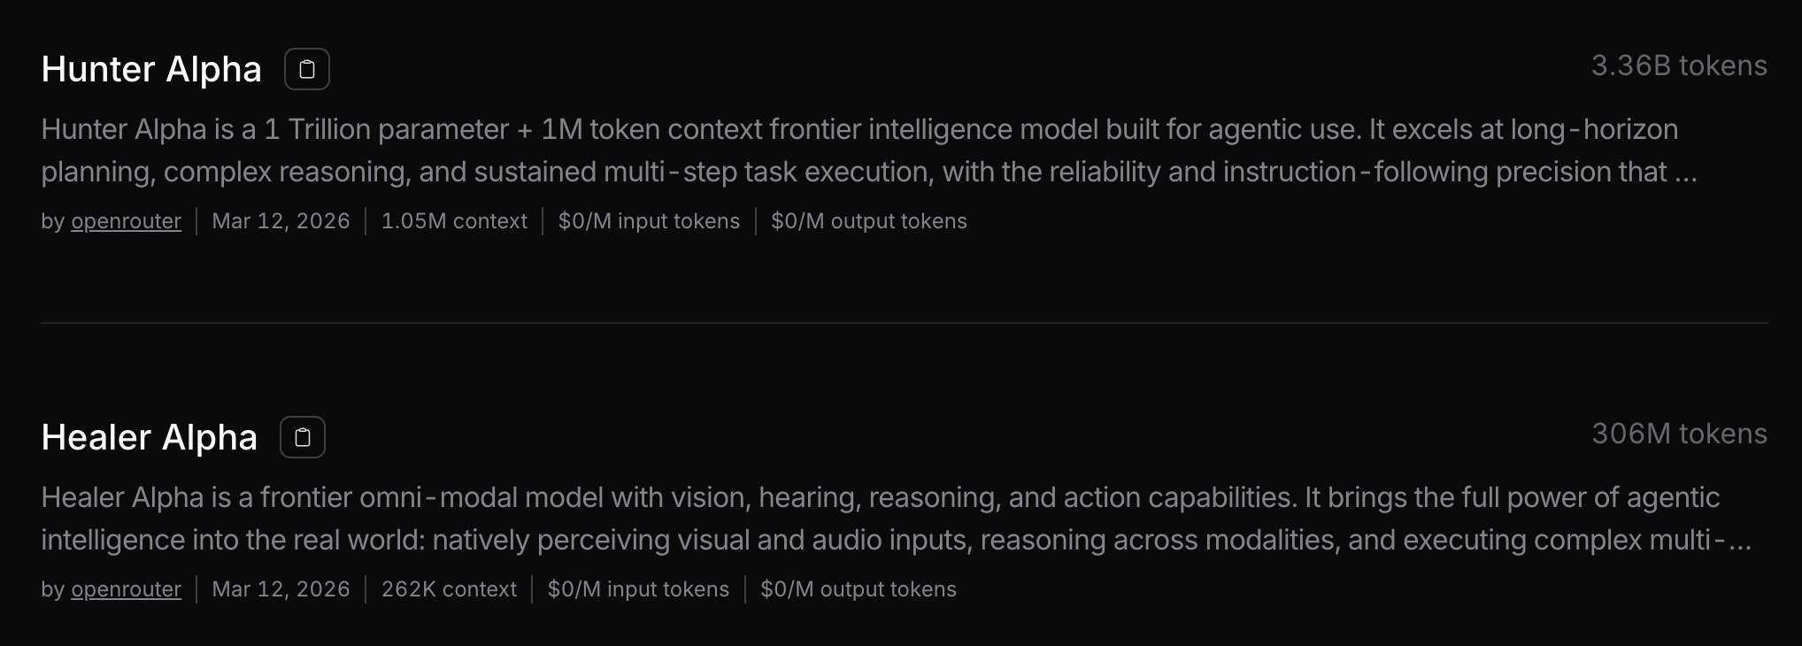Screen dimensions: 1802x646
Task: Click openrouter author link under Hunter Alpha
Action: tap(126, 221)
